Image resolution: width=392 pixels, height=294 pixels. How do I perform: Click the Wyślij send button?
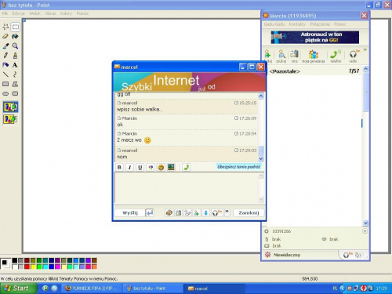pyautogui.click(x=130, y=212)
